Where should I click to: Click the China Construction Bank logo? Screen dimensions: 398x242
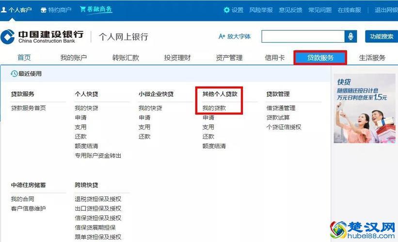pos(42,37)
